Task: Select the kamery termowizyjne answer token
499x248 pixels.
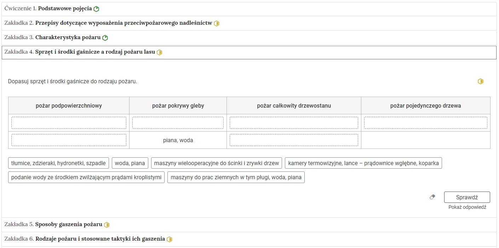Action: coord(363,163)
